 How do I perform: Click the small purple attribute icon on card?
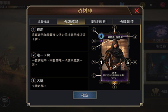click(101, 41)
